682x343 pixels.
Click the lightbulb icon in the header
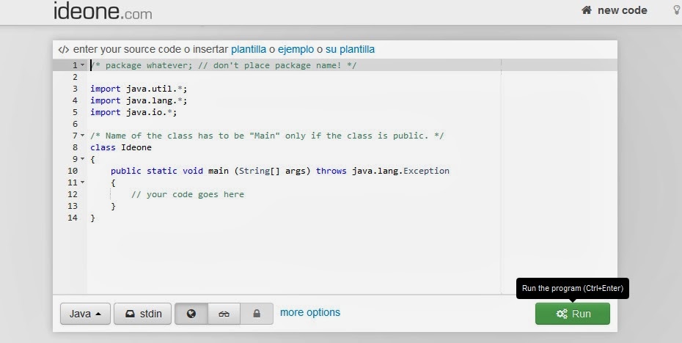tap(677, 10)
